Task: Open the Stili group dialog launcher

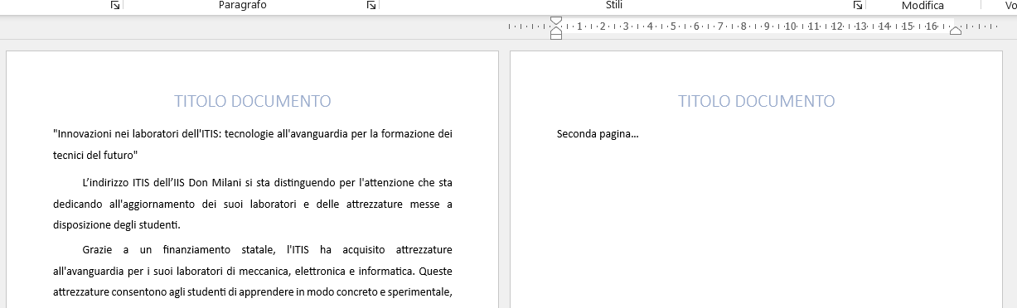Action: pyautogui.click(x=858, y=6)
